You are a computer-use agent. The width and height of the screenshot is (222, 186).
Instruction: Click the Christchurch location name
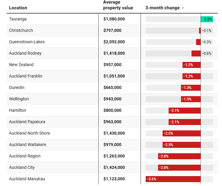tap(21, 30)
